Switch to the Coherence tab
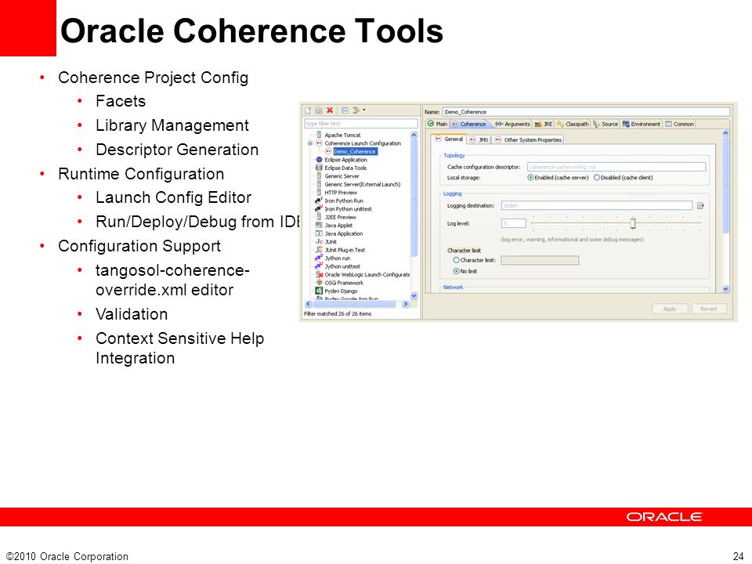This screenshot has width=752, height=564. coord(469,124)
